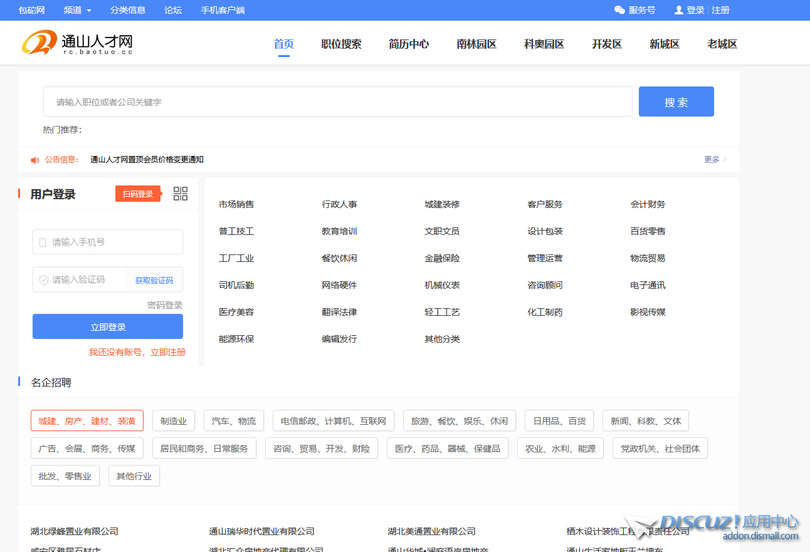810x552 pixels.
Task: Select the 制造业 industry tab
Action: [x=174, y=420]
